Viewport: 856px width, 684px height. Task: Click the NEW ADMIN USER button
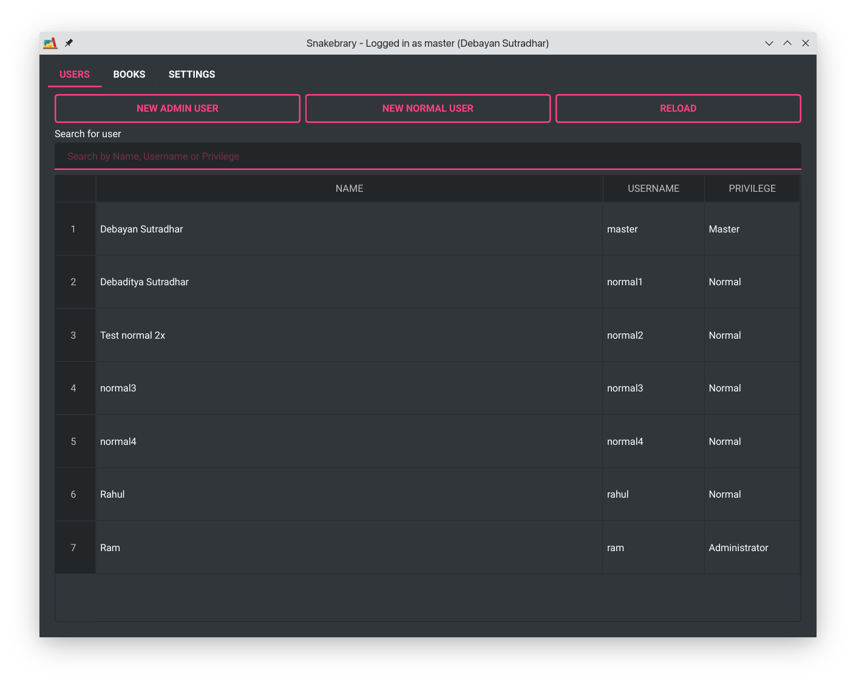(177, 108)
